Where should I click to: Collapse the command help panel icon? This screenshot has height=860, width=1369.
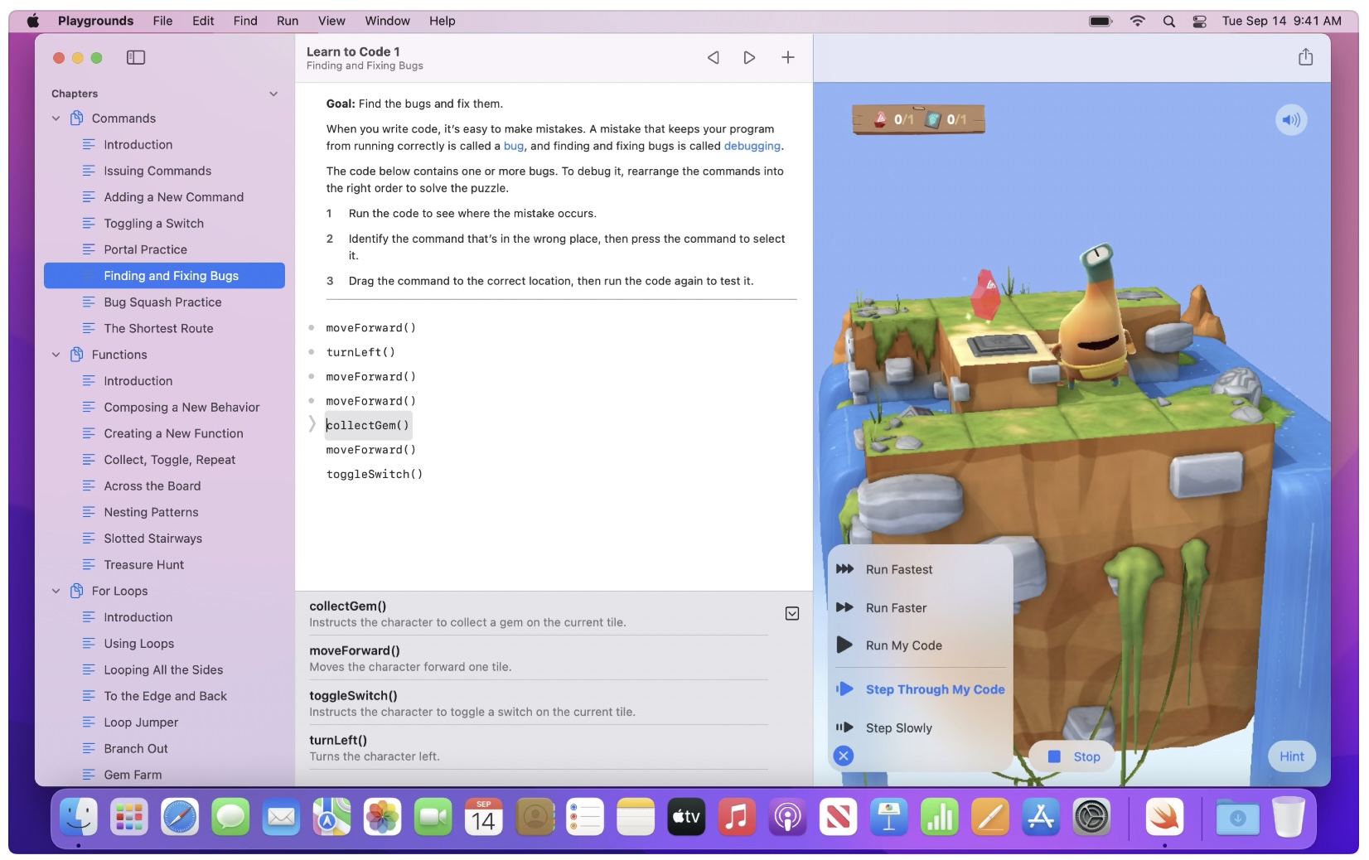[x=792, y=613]
